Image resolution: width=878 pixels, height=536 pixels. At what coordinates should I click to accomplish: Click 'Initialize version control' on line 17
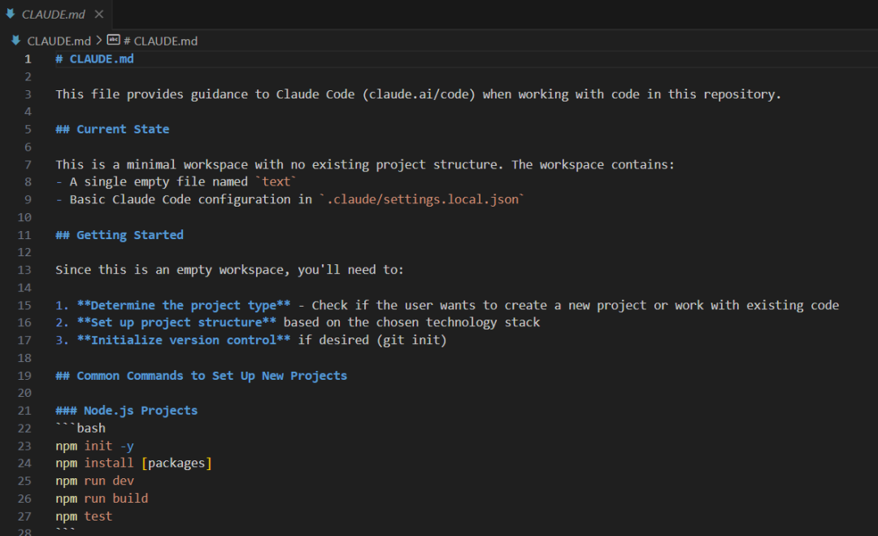(184, 341)
